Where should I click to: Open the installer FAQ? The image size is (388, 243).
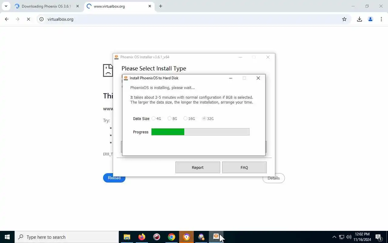coord(244,167)
